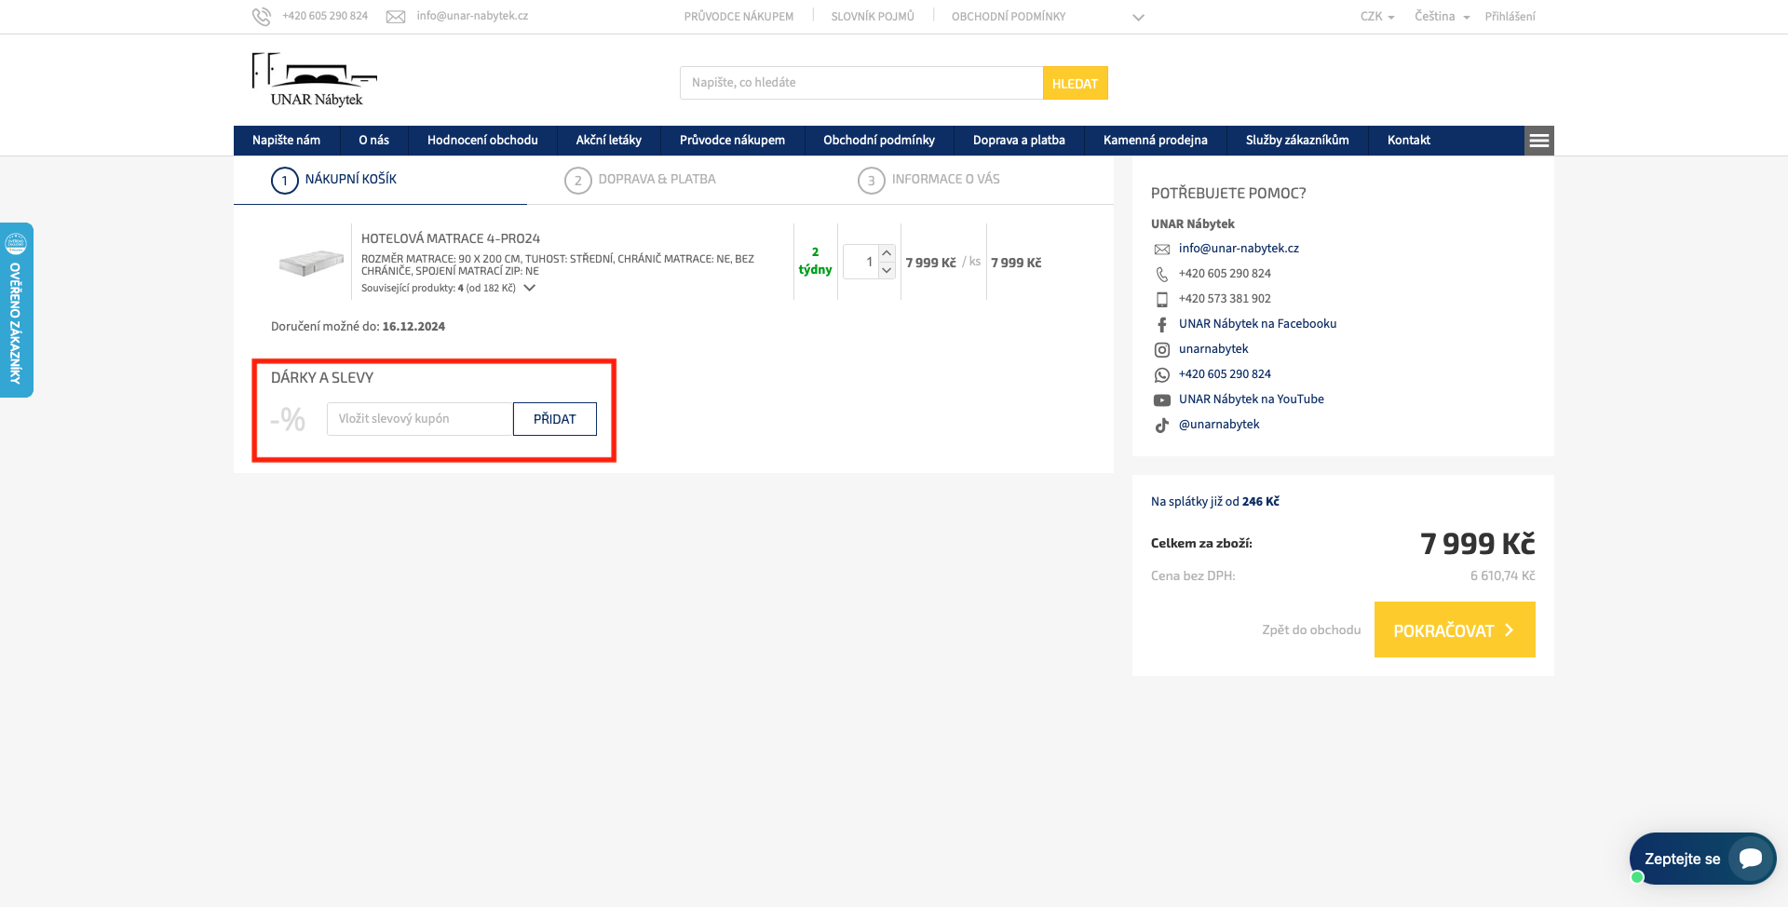Screen dimensions: 1788x907
Task: Click top bar info@unar-nabytek.cz email
Action: [x=472, y=17]
